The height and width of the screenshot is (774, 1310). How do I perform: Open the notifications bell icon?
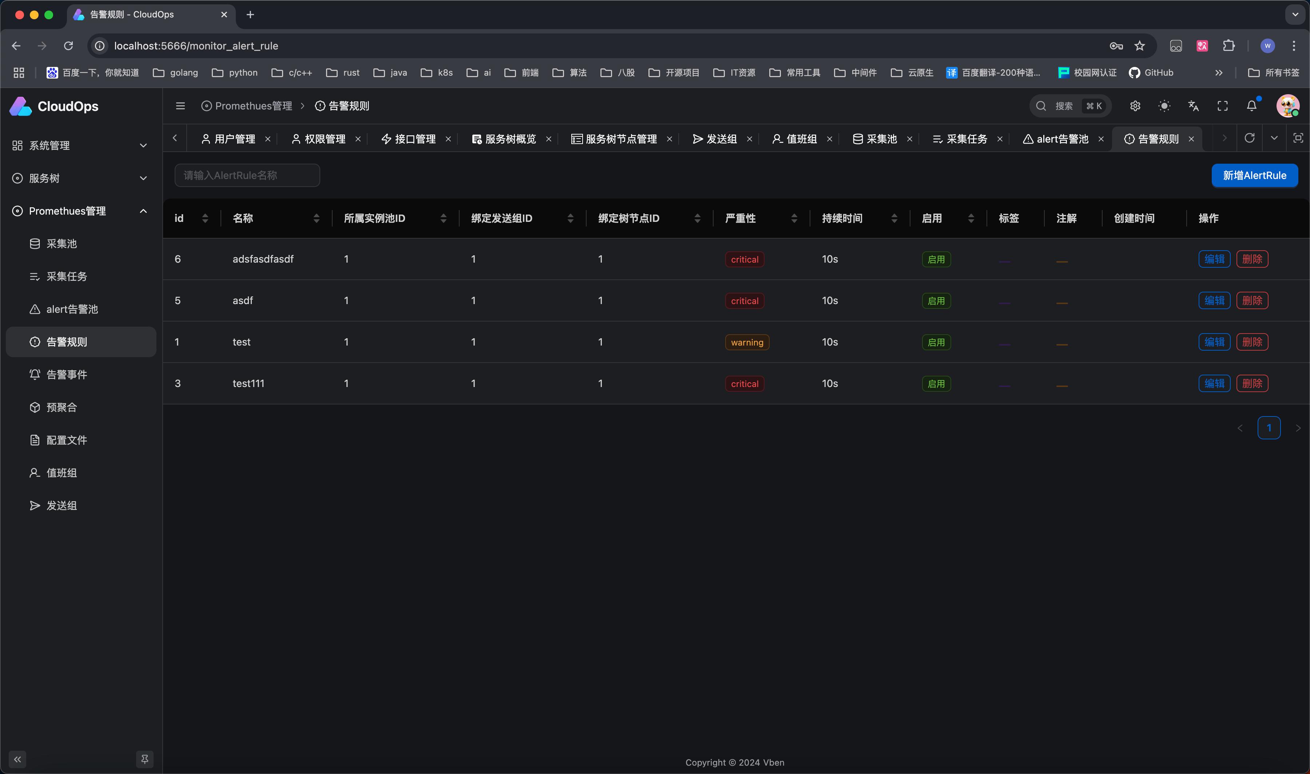1251,106
